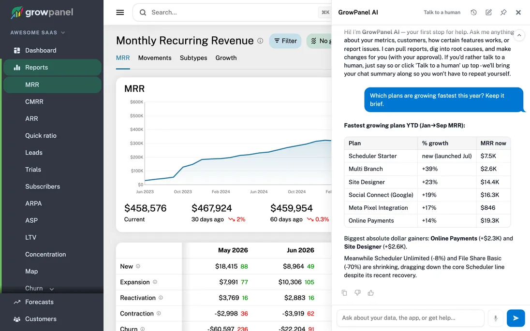The image size is (530, 331).
Task: Click the info icon next to Reactivation row
Action: click(161, 298)
